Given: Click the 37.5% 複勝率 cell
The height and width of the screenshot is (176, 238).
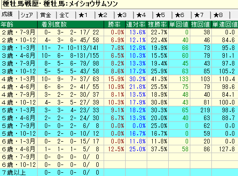Looking at the screenshot, I should pos(158,149).
